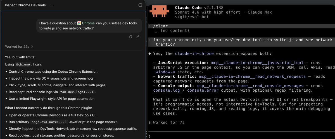Expand the Worked for 22s details
Image resolution: width=335 pixels, height=139 pixels.
(x=19, y=47)
